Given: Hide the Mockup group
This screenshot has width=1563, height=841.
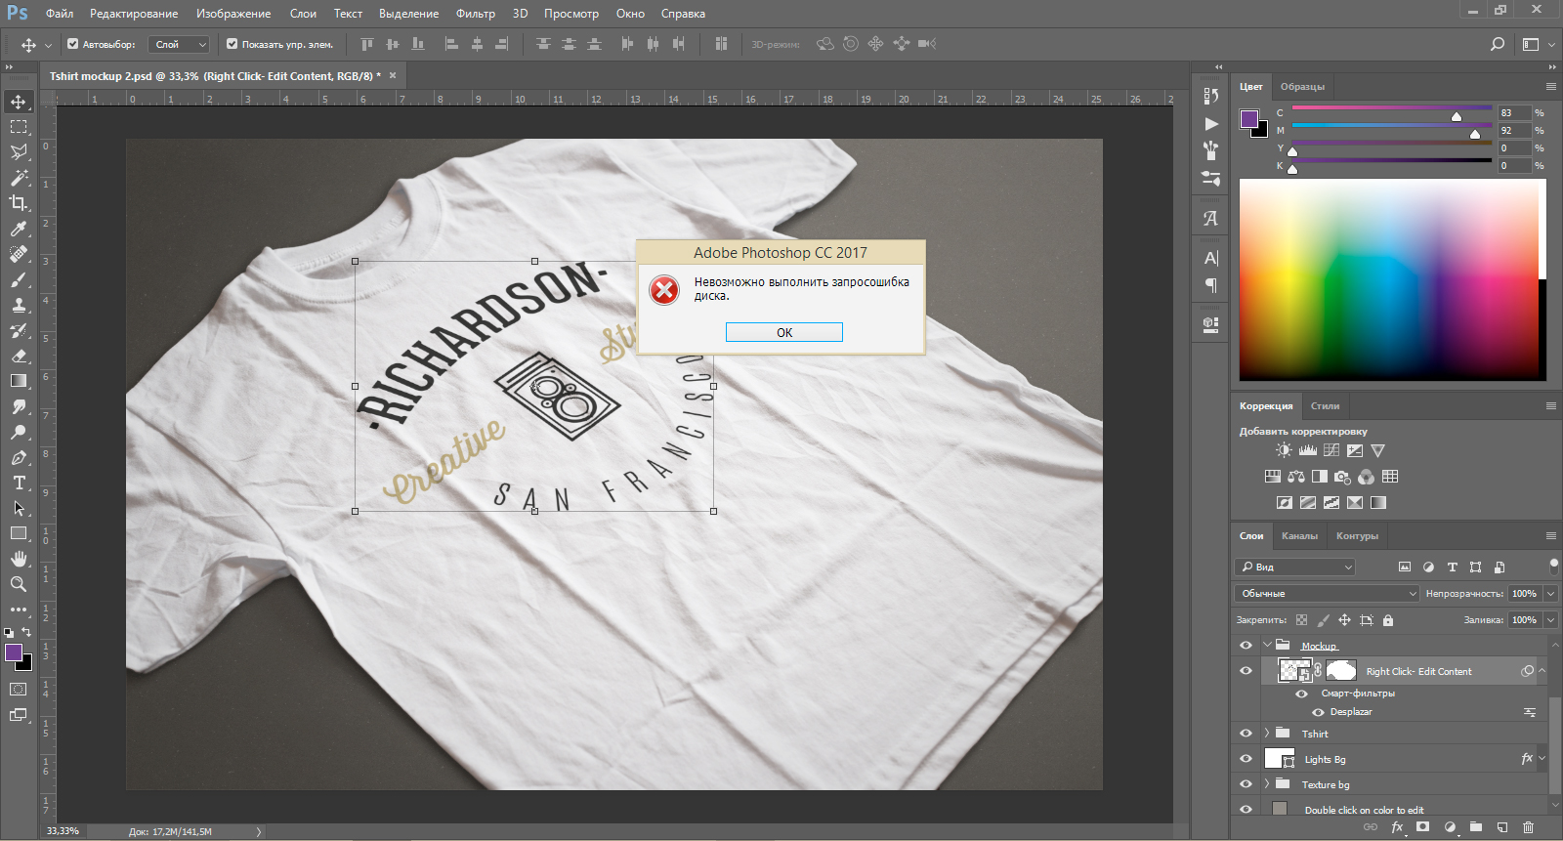Looking at the screenshot, I should pyautogui.click(x=1246, y=646).
